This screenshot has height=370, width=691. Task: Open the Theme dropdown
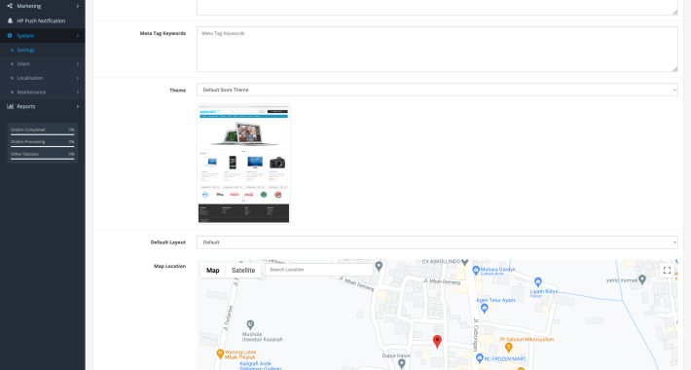(437, 90)
